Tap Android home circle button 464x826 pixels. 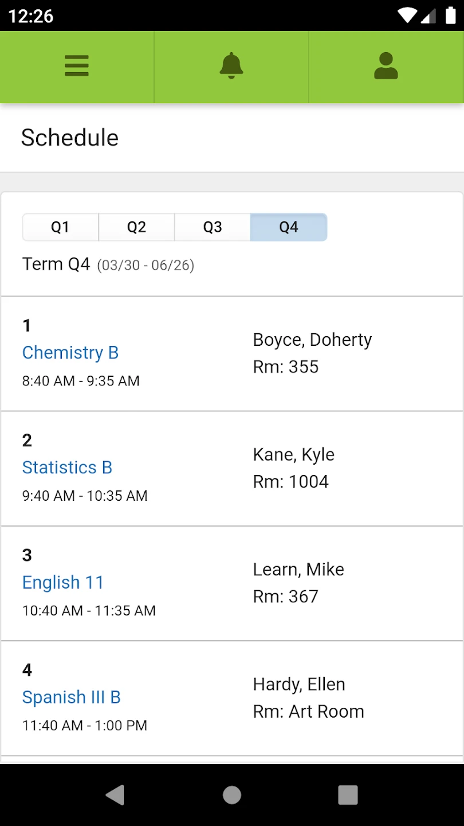click(x=232, y=795)
